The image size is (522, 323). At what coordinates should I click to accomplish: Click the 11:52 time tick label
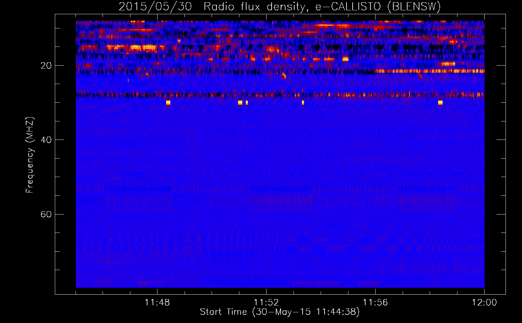(x=266, y=303)
